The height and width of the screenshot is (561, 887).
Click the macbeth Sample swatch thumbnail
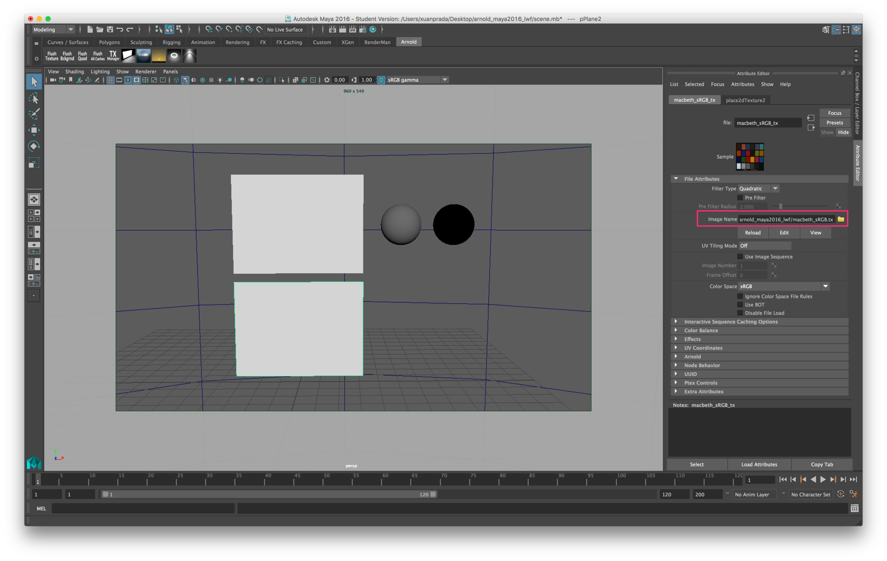click(750, 156)
